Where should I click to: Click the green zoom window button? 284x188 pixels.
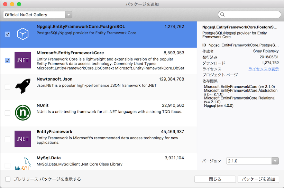[x=19, y=4]
